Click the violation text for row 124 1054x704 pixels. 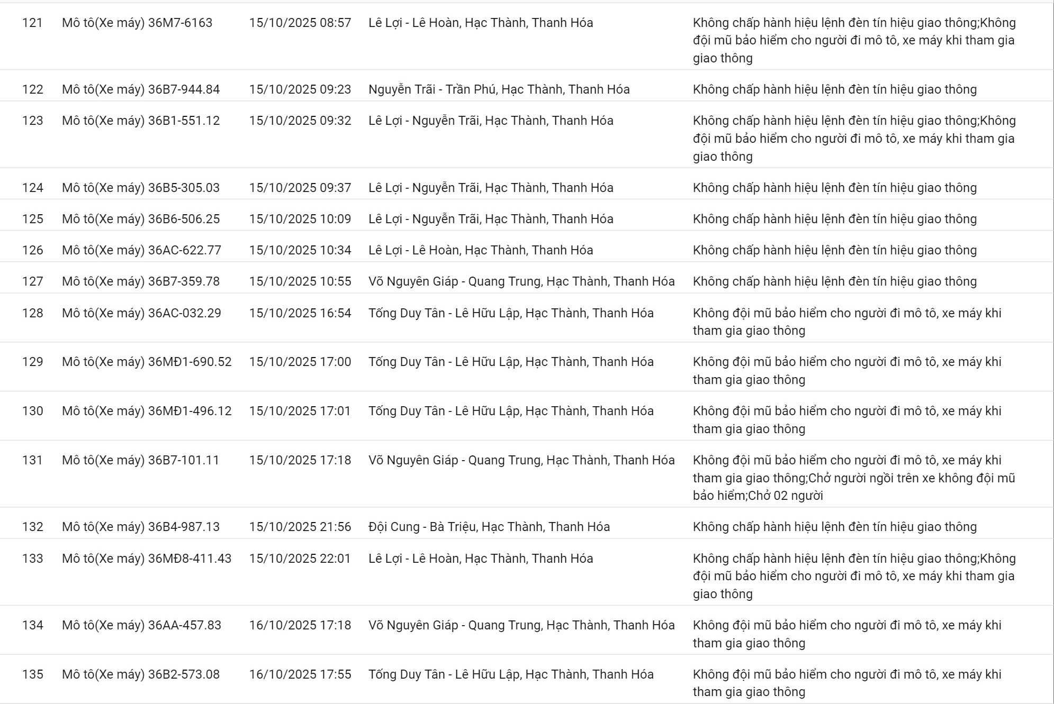click(834, 188)
